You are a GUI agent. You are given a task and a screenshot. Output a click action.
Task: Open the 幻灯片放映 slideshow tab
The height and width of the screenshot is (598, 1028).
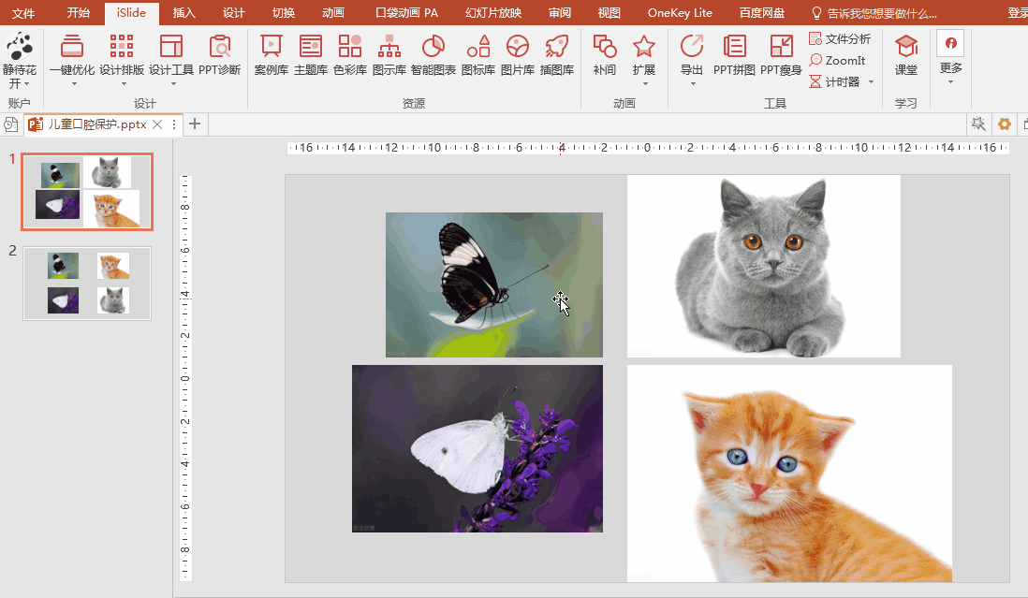pos(493,13)
